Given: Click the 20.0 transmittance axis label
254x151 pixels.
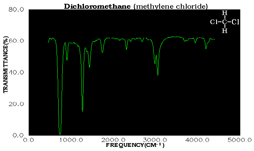Looking at the screenshot, I should (x=16, y=104).
